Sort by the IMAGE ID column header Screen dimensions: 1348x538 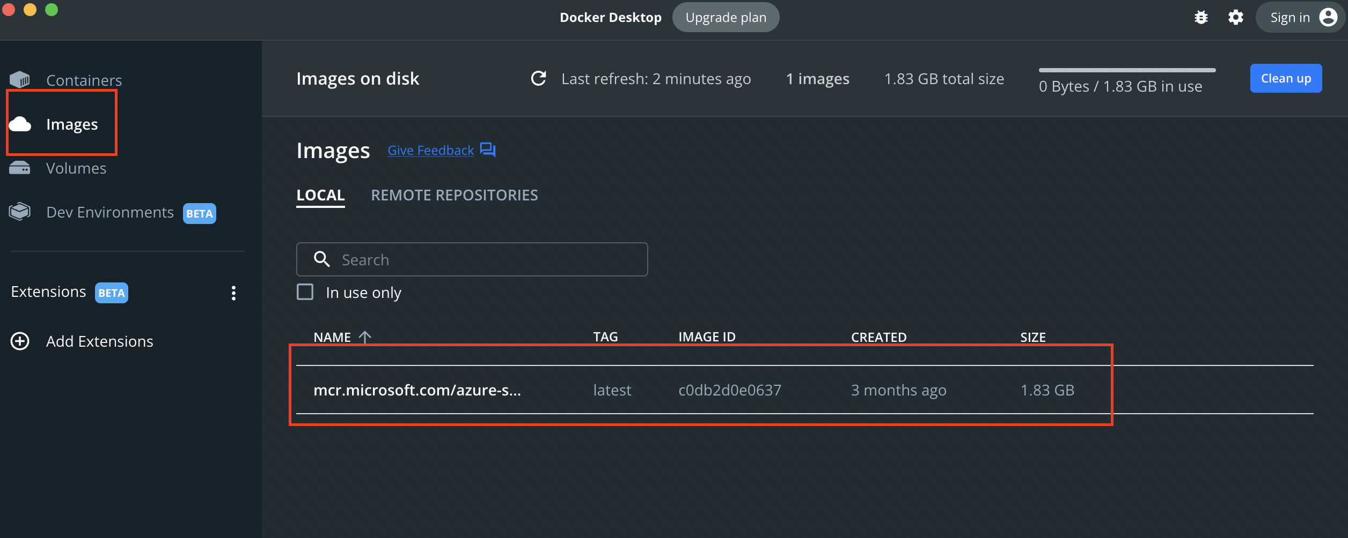tap(707, 337)
